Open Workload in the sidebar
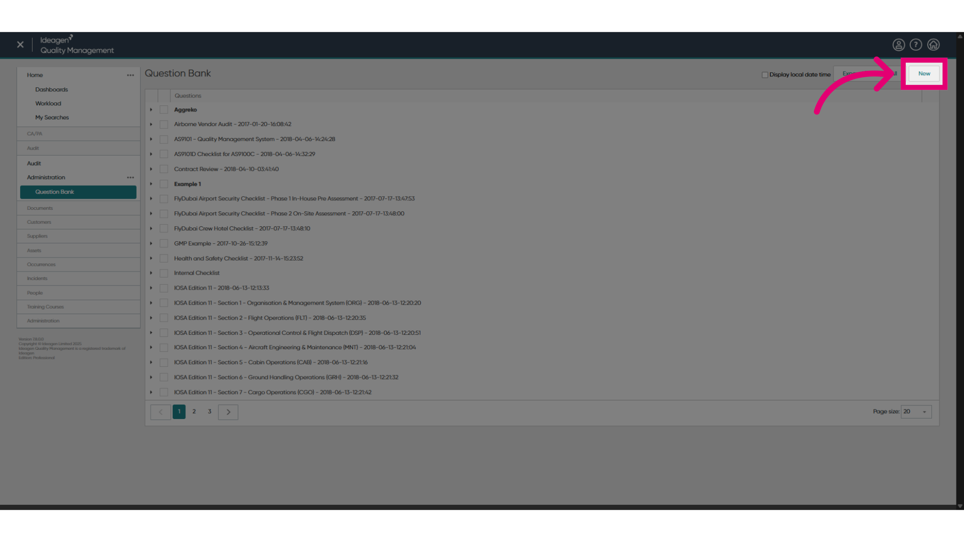The image size is (964, 542). pyautogui.click(x=48, y=104)
